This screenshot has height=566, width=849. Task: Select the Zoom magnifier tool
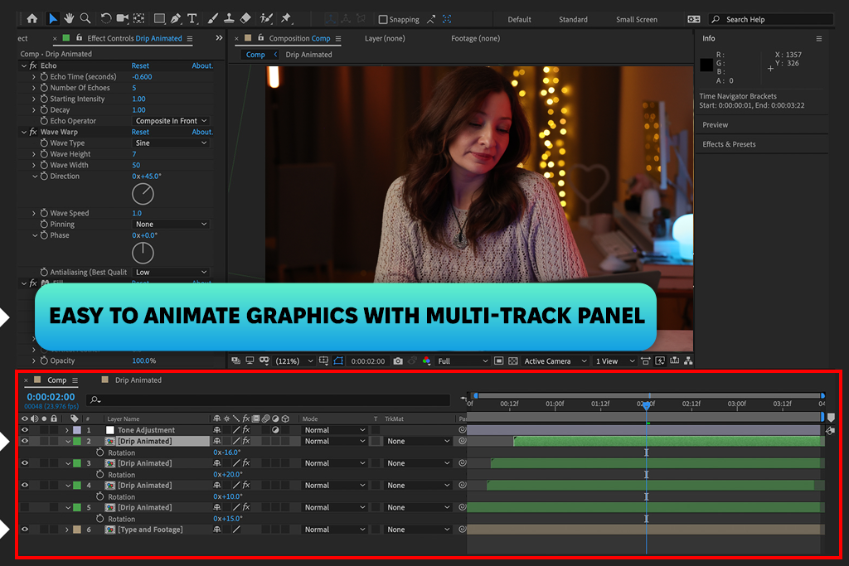(x=85, y=18)
